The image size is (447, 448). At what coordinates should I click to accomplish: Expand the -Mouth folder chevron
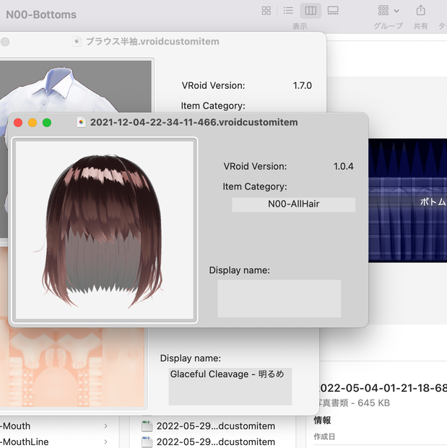click(105, 426)
